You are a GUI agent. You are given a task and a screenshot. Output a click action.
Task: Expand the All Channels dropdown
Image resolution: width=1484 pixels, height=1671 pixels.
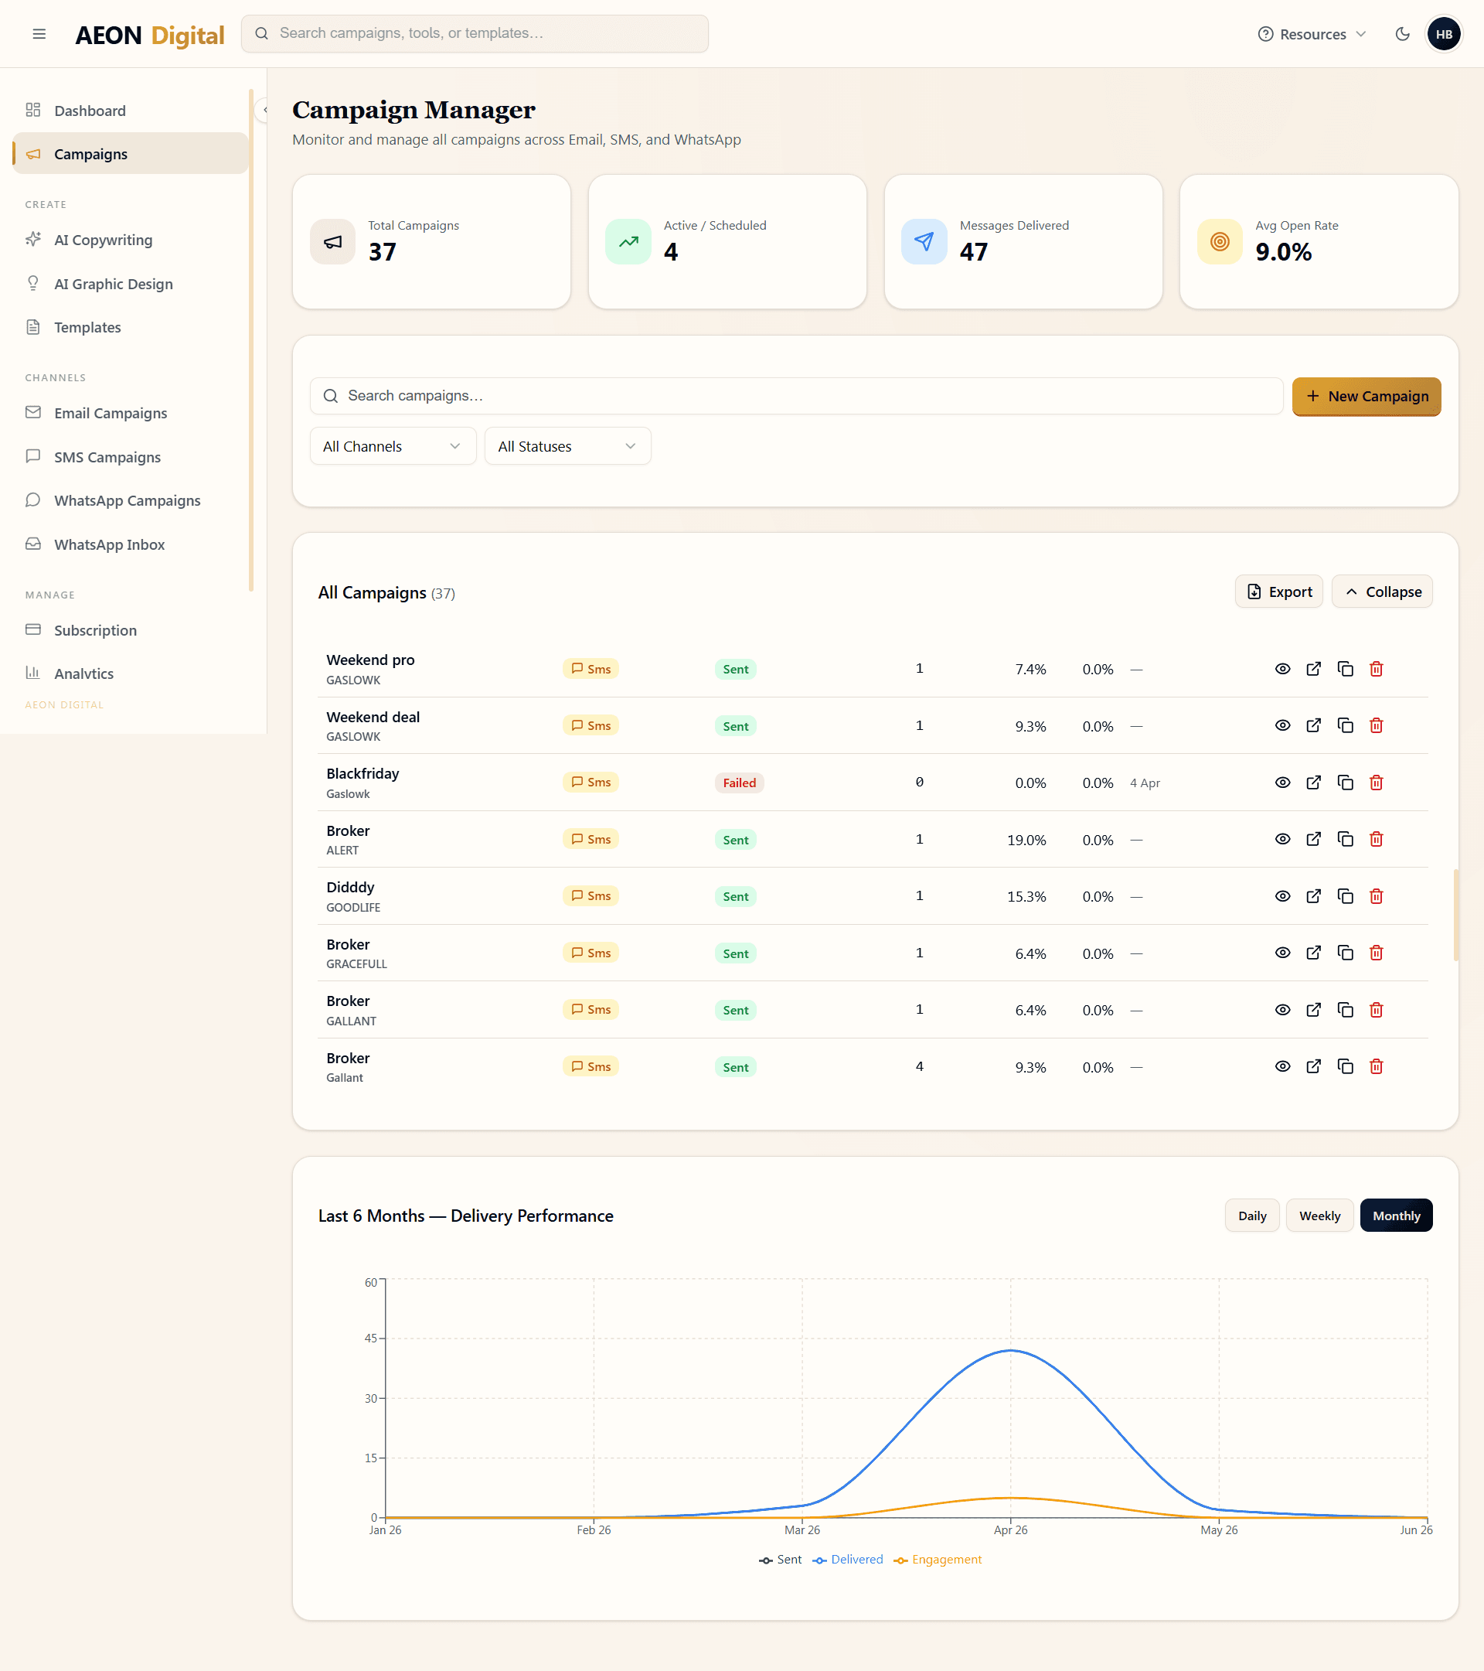point(392,446)
